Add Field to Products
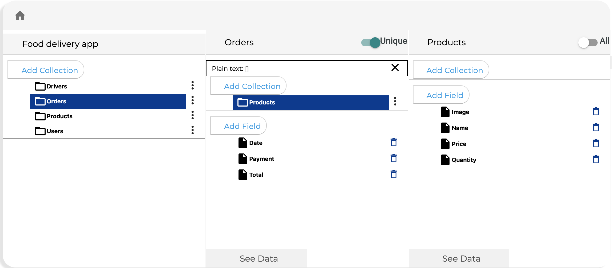612x268 pixels. click(x=441, y=95)
